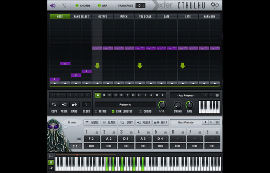
Task: Toggle lock on chord slot 5
Action: [165, 132]
